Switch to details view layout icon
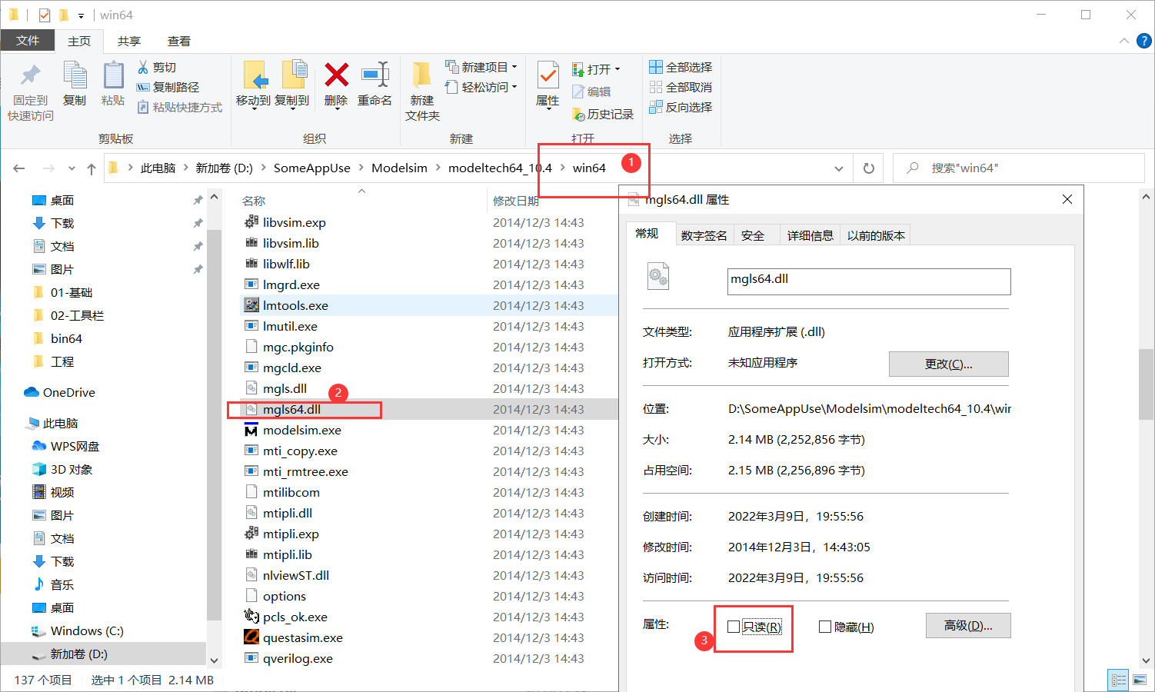Screen dimensions: 1155x692 point(1119,680)
